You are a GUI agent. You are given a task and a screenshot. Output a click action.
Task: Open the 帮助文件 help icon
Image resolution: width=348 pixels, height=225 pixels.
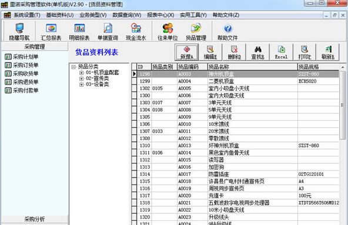(x=227, y=32)
